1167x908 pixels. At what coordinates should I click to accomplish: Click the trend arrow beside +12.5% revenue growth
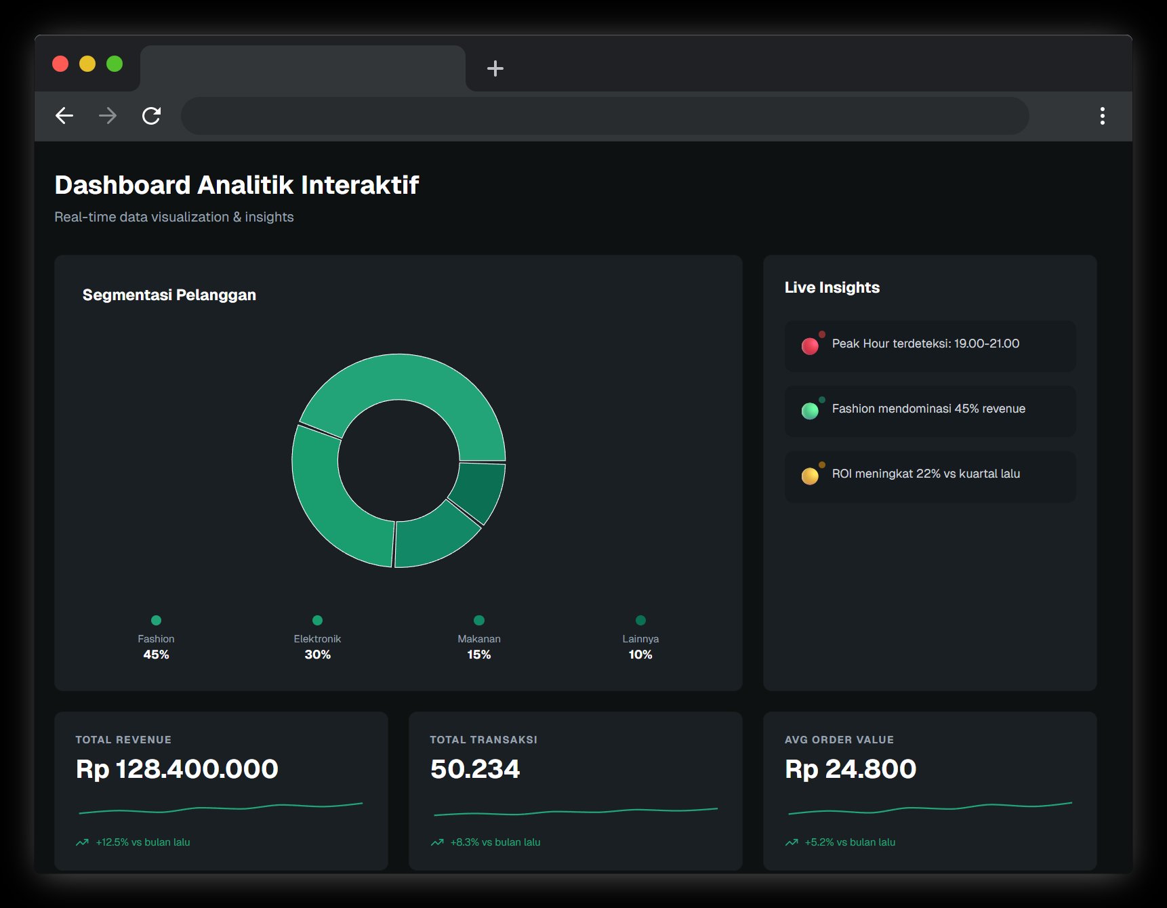point(82,842)
